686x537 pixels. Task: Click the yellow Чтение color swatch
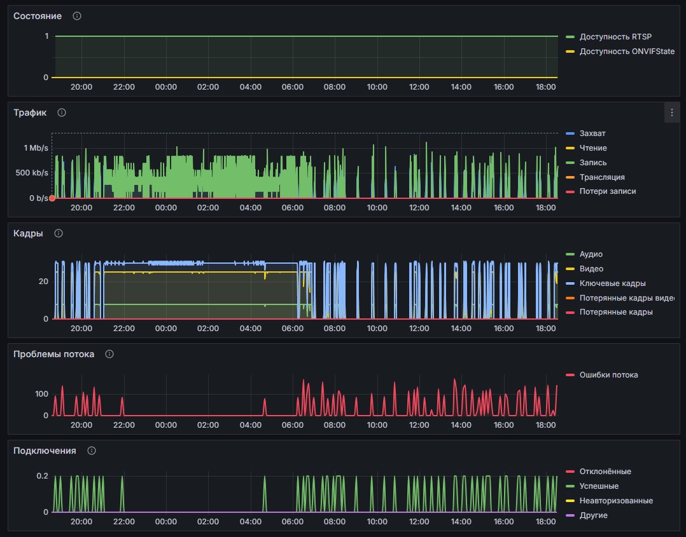tap(570, 148)
